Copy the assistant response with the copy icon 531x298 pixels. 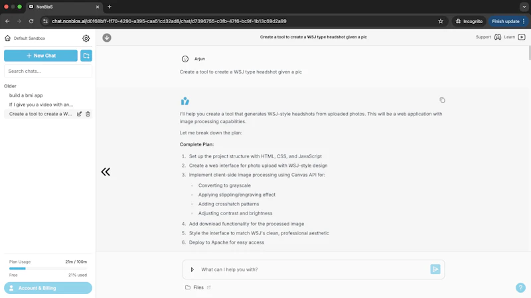442,100
